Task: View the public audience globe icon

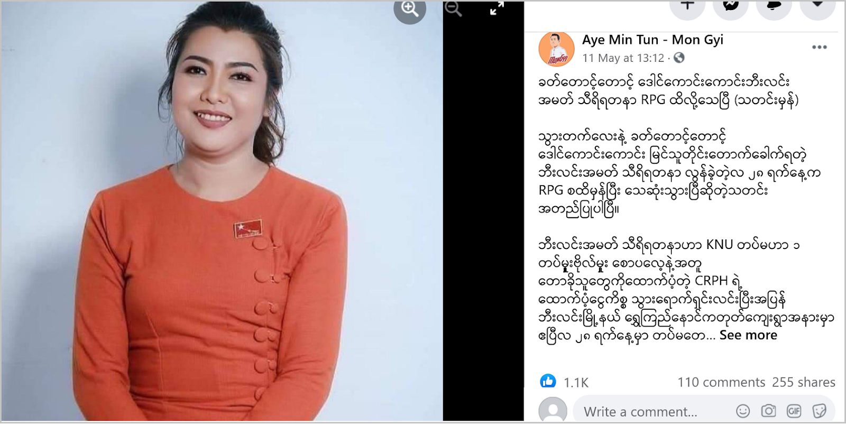Action: point(679,58)
